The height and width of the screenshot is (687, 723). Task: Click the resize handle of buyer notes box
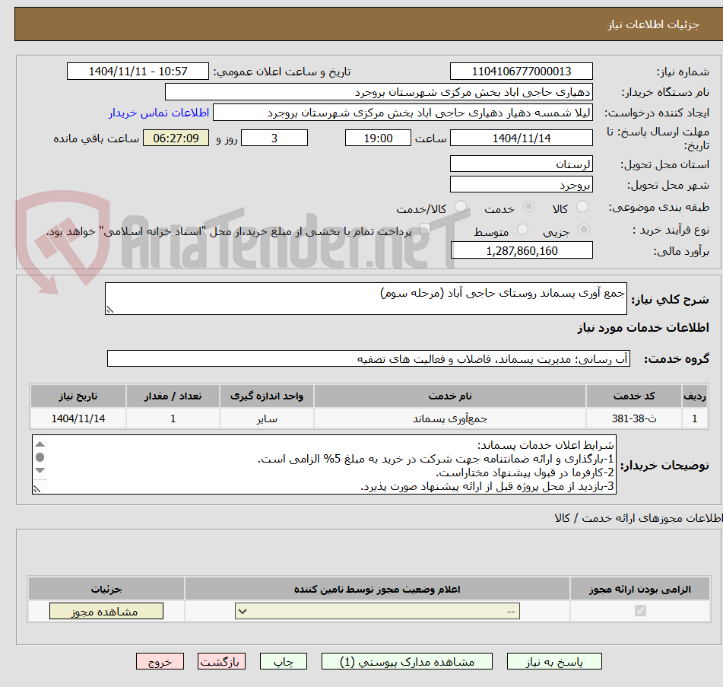pyautogui.click(x=37, y=488)
